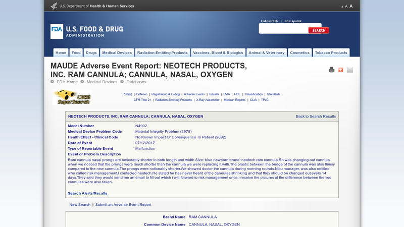404x227 pixels.
Task: Print this page via printer icon
Action: pos(332,70)
